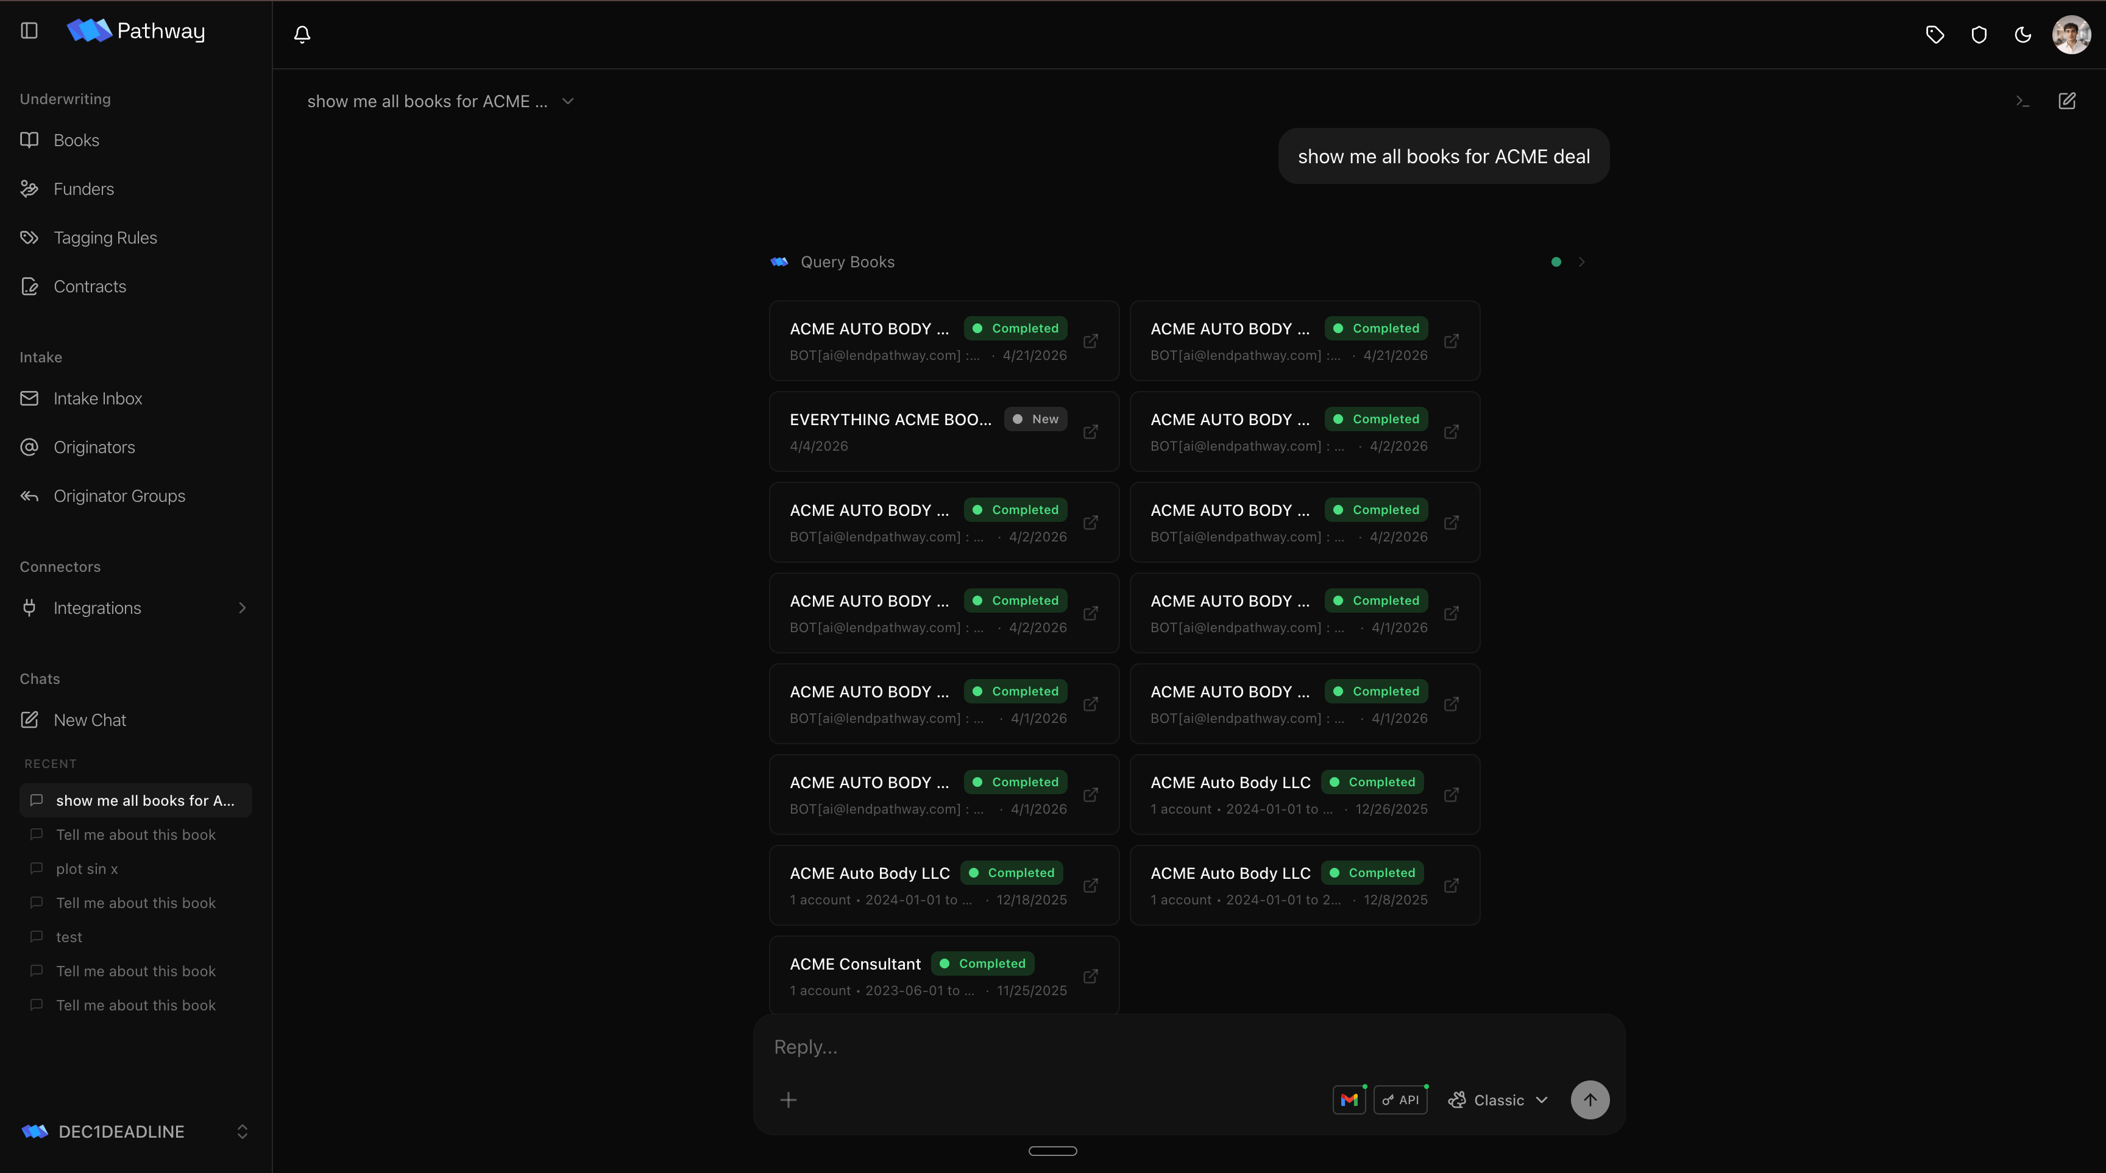Toggle the sidebar collapse icon
The image size is (2106, 1173).
(29, 31)
